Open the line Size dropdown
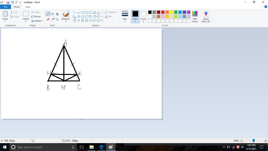This screenshot has height=151, width=268. (x=125, y=16)
